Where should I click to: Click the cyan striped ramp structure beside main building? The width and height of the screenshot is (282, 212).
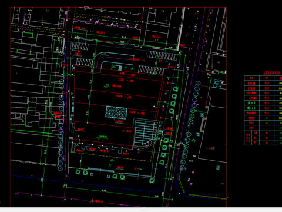tap(146, 132)
